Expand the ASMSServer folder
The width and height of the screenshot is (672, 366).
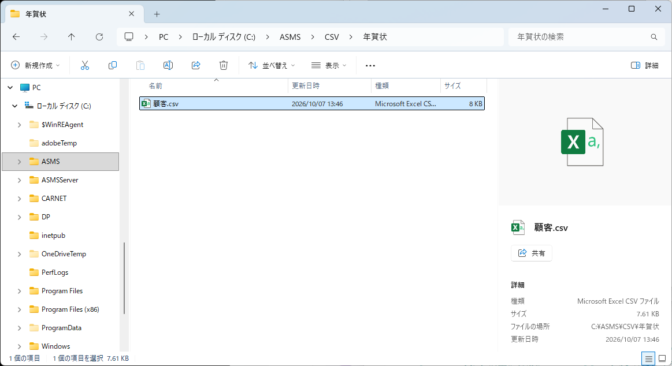pyautogui.click(x=19, y=180)
